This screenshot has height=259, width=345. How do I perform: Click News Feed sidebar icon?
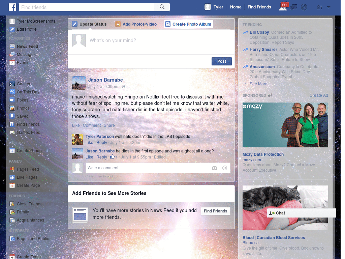(x=12, y=47)
